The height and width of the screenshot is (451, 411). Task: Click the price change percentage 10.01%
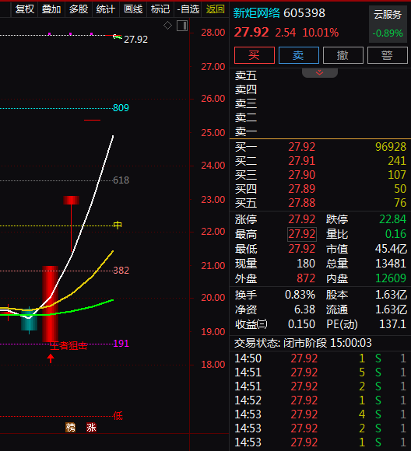pyautogui.click(x=321, y=33)
